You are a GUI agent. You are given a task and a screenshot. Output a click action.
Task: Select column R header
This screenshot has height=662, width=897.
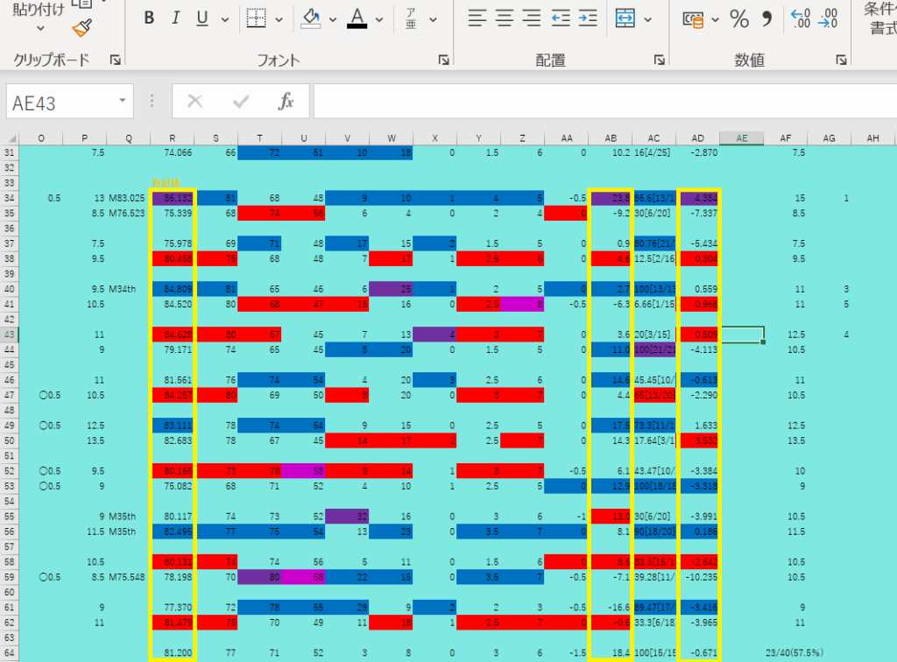click(173, 138)
